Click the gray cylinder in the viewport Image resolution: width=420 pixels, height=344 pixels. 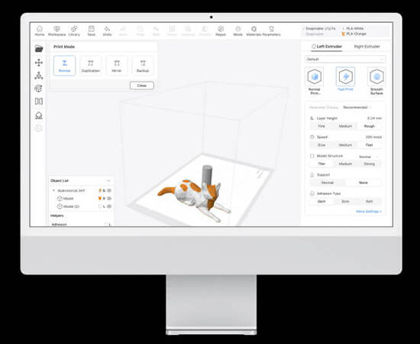point(207,174)
